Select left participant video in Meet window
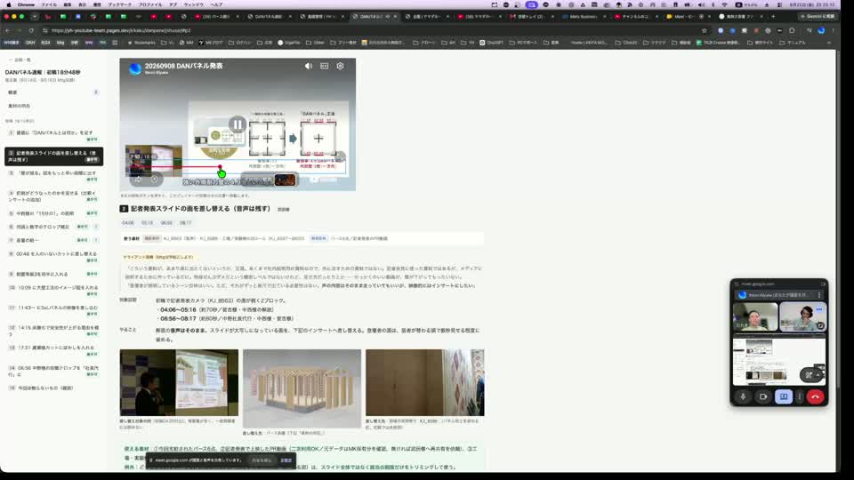 [755, 316]
